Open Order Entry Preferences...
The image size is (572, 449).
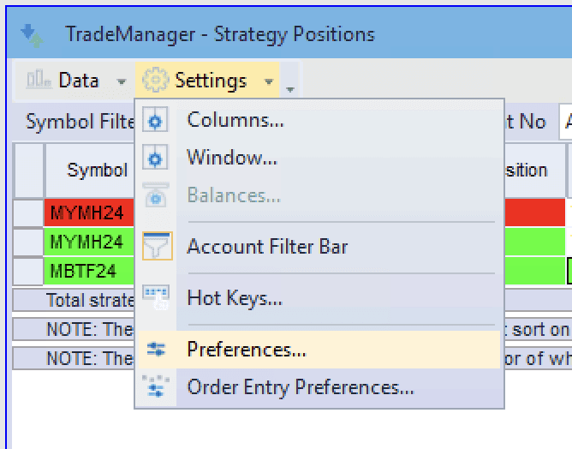[319, 386]
